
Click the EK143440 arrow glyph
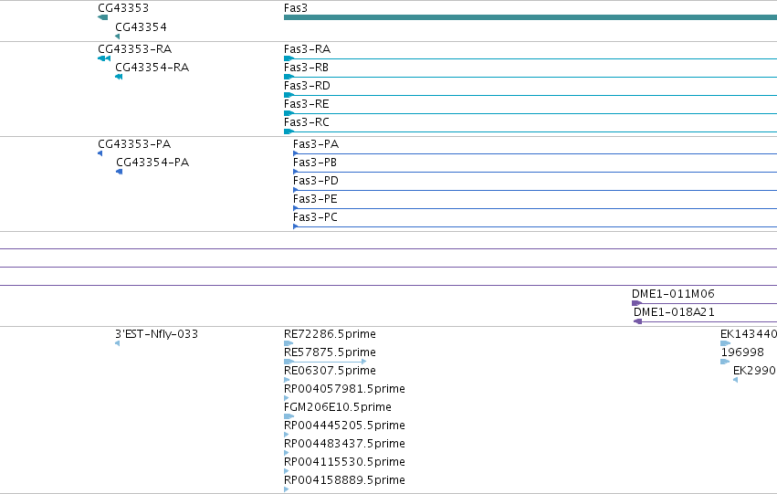pyautogui.click(x=726, y=343)
